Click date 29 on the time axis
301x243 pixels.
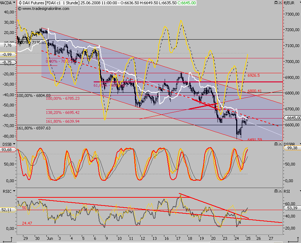pyautogui.click(x=25, y=238)
